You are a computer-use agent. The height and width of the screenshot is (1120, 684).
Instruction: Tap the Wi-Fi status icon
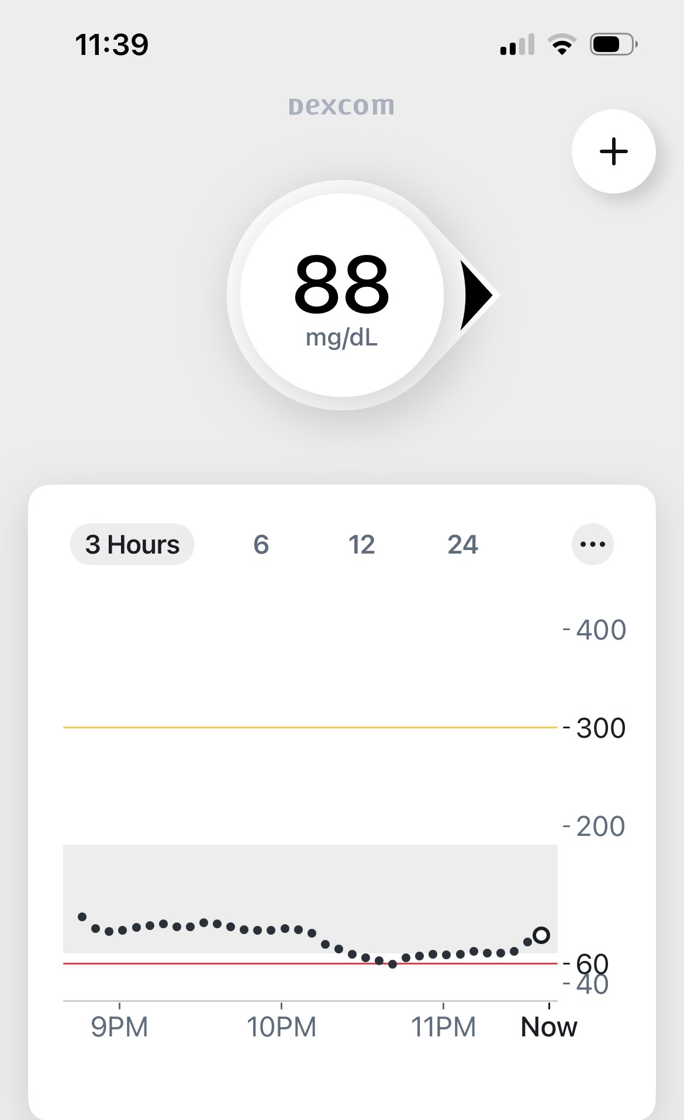click(562, 44)
